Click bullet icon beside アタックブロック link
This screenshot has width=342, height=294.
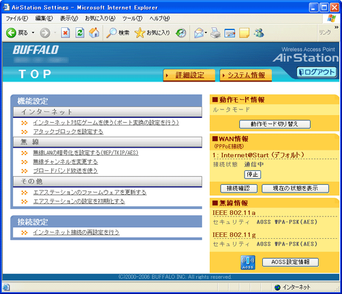click(x=25, y=132)
